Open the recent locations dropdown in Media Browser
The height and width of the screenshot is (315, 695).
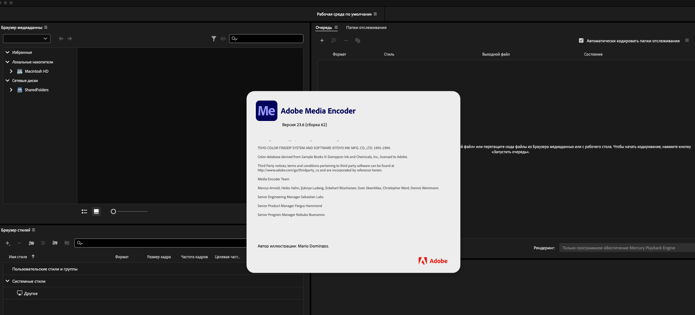[27, 39]
